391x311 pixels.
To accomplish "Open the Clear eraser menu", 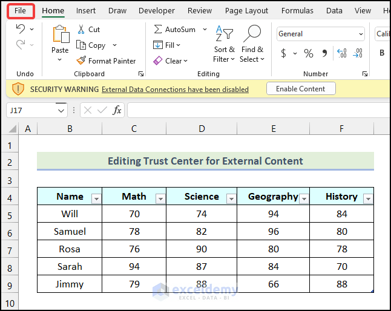I will (x=170, y=61).
